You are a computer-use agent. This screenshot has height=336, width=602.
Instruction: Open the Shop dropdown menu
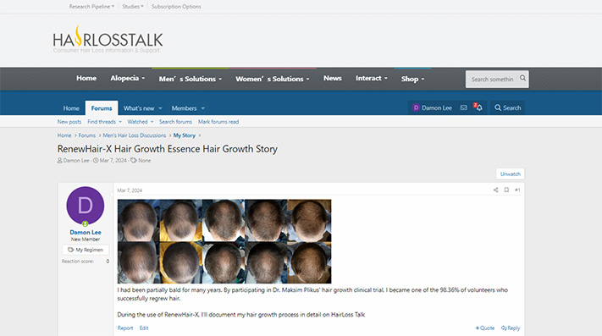412,79
